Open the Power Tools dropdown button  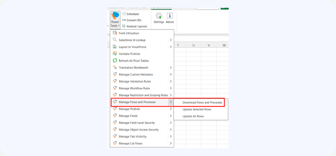[x=115, y=20]
